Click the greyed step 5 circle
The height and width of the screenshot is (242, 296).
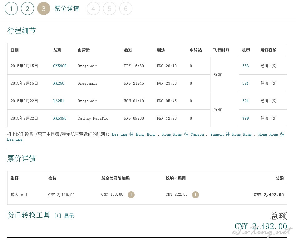[x=110, y=8]
